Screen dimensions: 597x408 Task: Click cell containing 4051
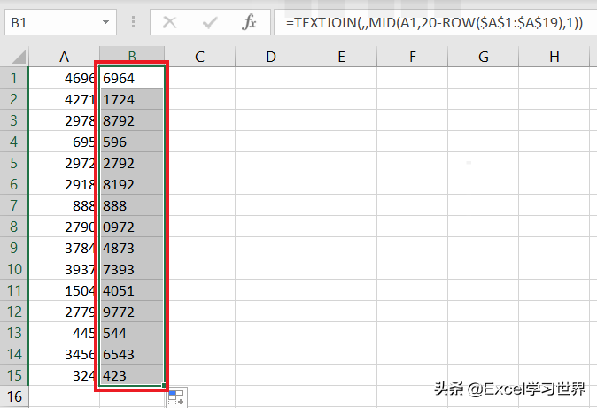pyautogui.click(x=132, y=290)
